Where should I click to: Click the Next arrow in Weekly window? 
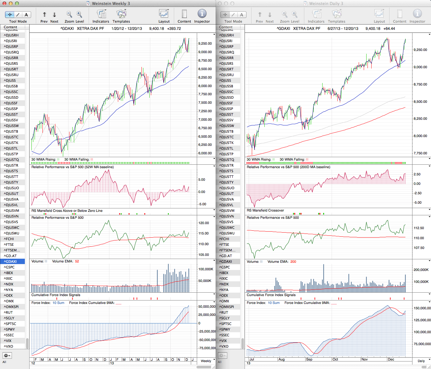click(x=54, y=15)
